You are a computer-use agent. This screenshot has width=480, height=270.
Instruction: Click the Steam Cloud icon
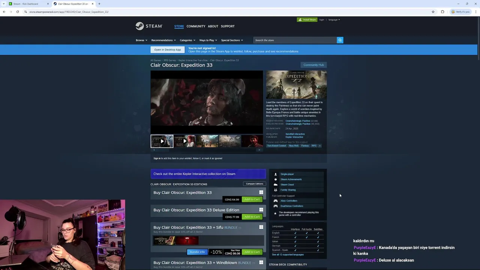pos(276,184)
